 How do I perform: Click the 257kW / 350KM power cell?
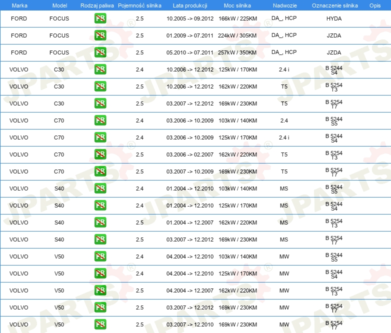237,52
